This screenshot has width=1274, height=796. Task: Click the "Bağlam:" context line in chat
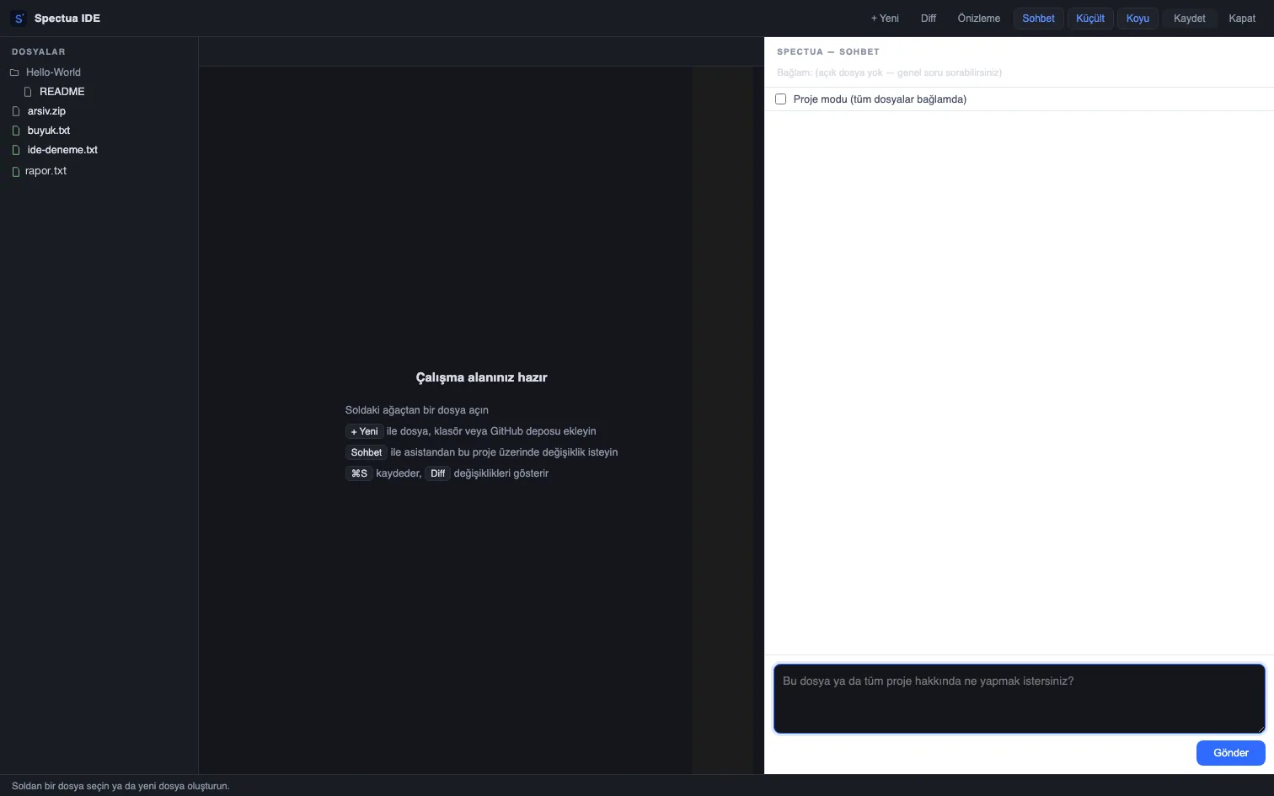[x=889, y=73]
